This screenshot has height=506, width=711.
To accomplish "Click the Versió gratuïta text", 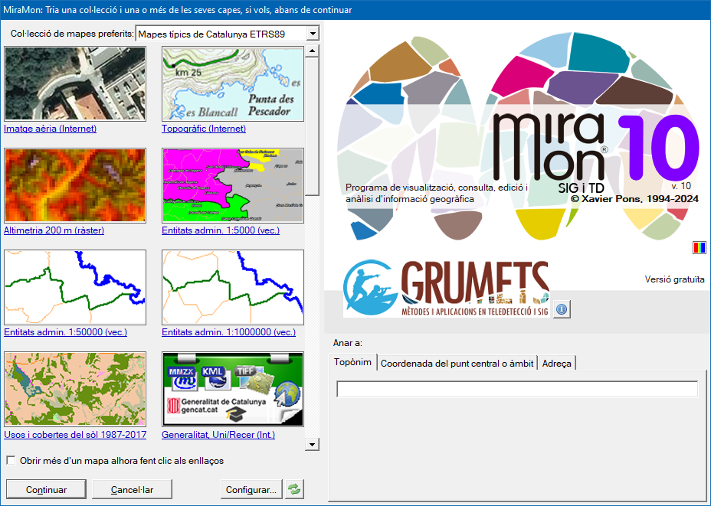I will point(675,279).
